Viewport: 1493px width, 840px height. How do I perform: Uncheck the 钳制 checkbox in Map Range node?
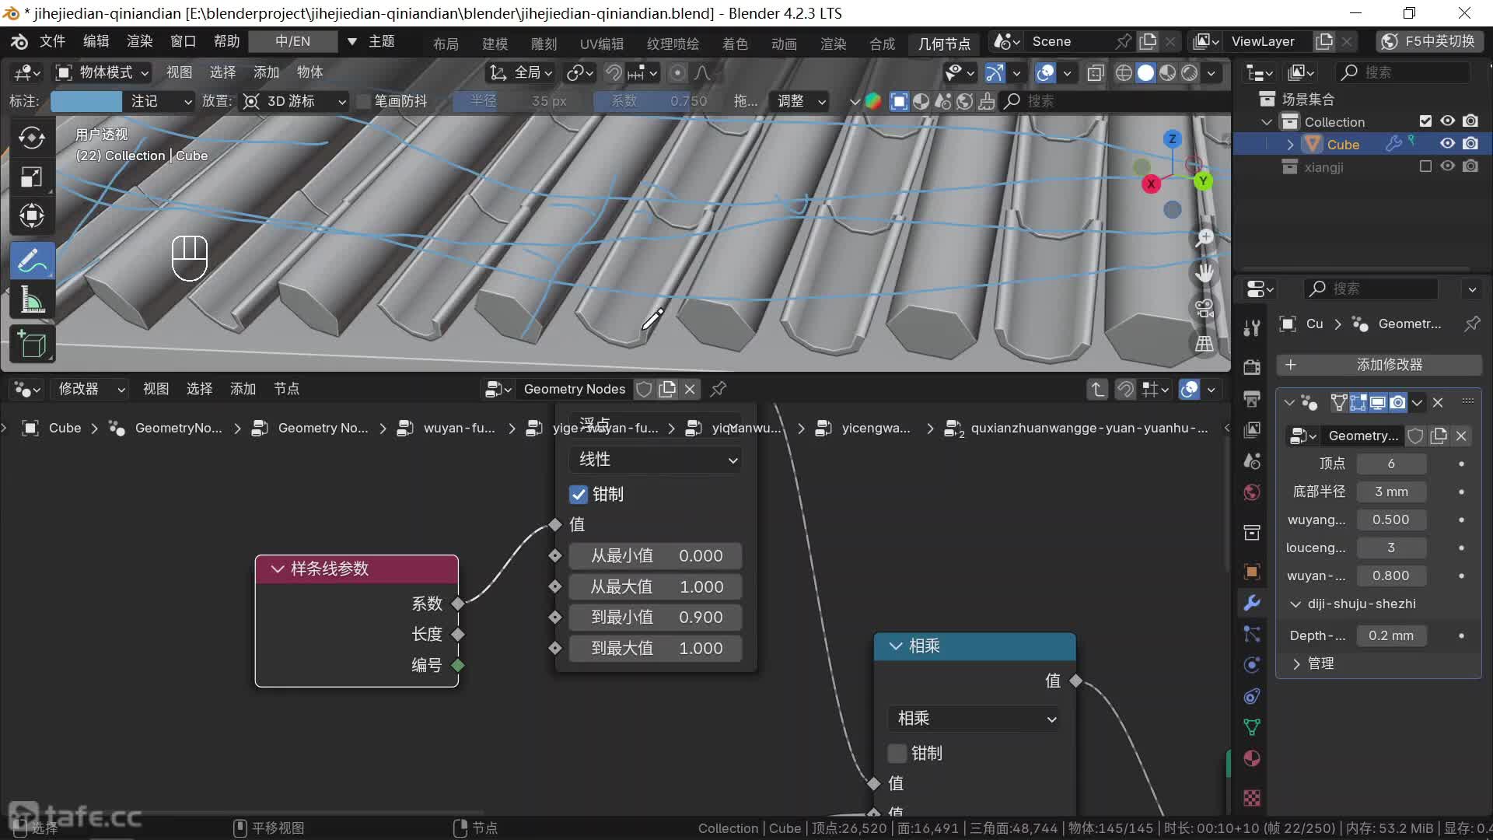pyautogui.click(x=579, y=495)
